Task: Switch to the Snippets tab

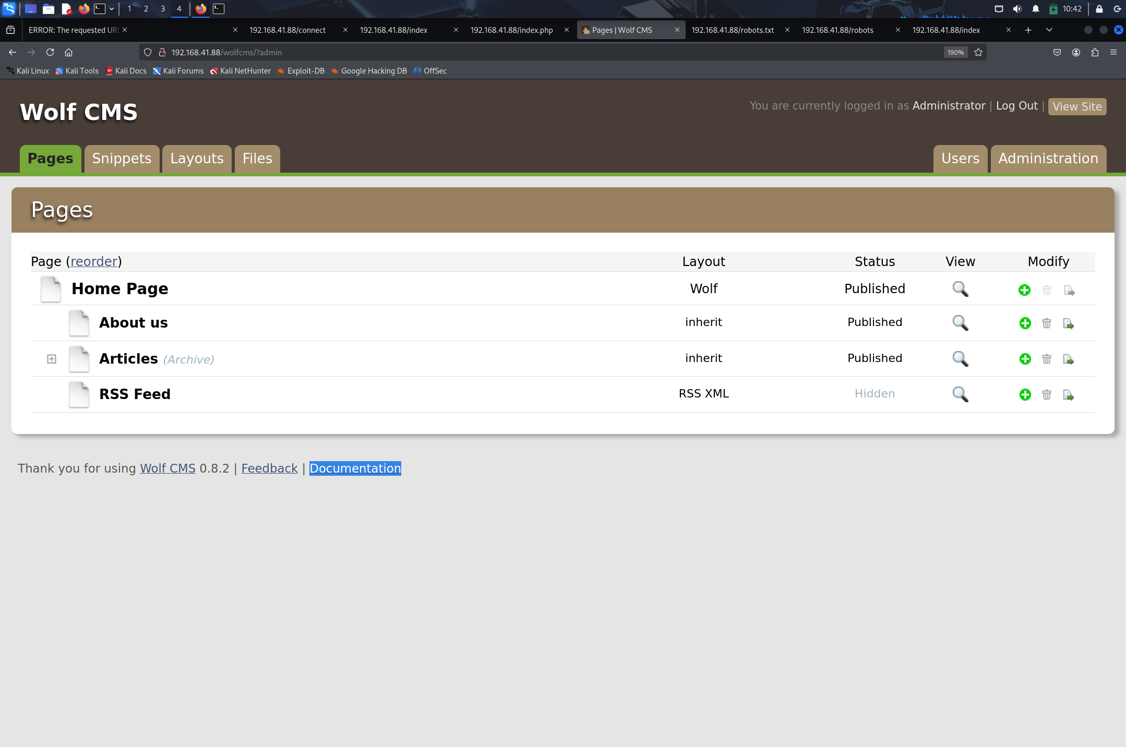Action: click(x=122, y=159)
